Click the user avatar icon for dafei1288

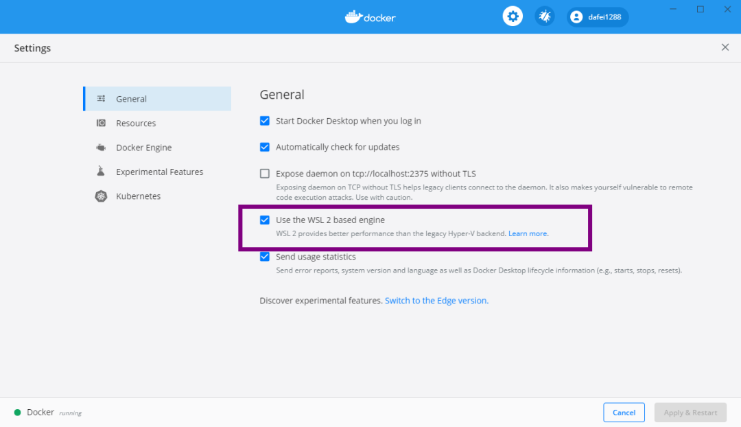[x=576, y=17]
